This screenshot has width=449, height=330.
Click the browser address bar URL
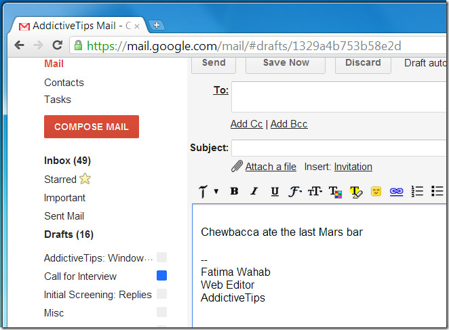point(244,46)
